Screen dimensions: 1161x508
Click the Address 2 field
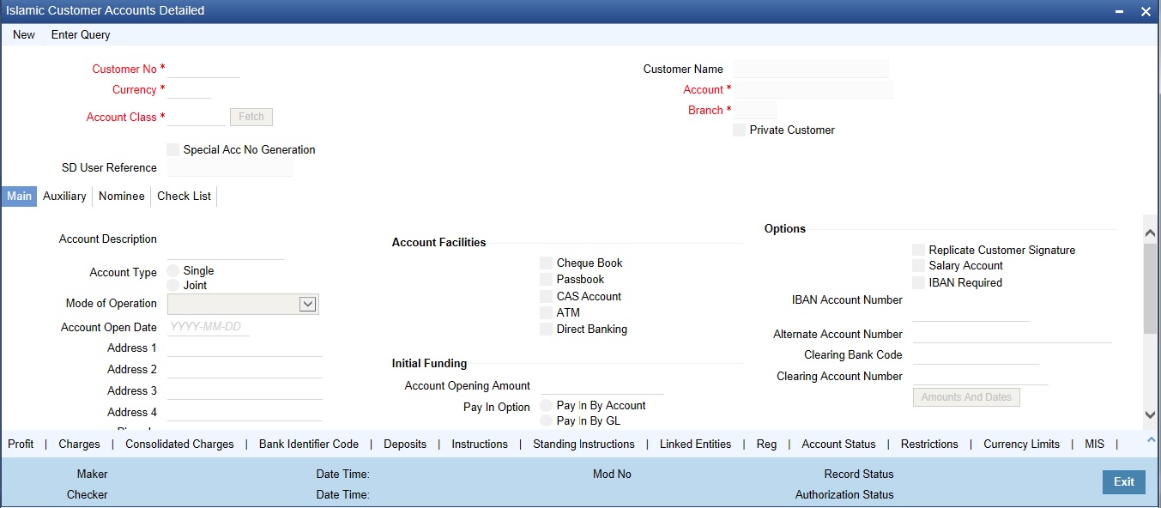click(x=245, y=369)
